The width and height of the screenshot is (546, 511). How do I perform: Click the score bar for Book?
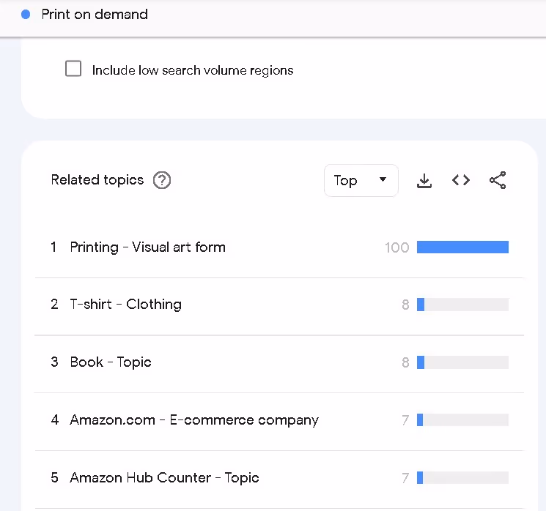tap(462, 362)
